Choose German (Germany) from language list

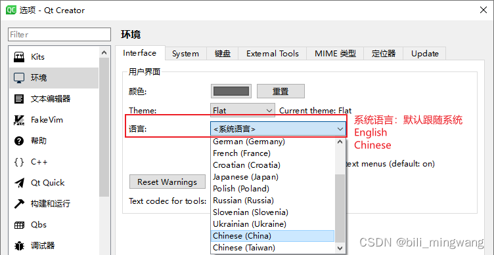(273, 142)
